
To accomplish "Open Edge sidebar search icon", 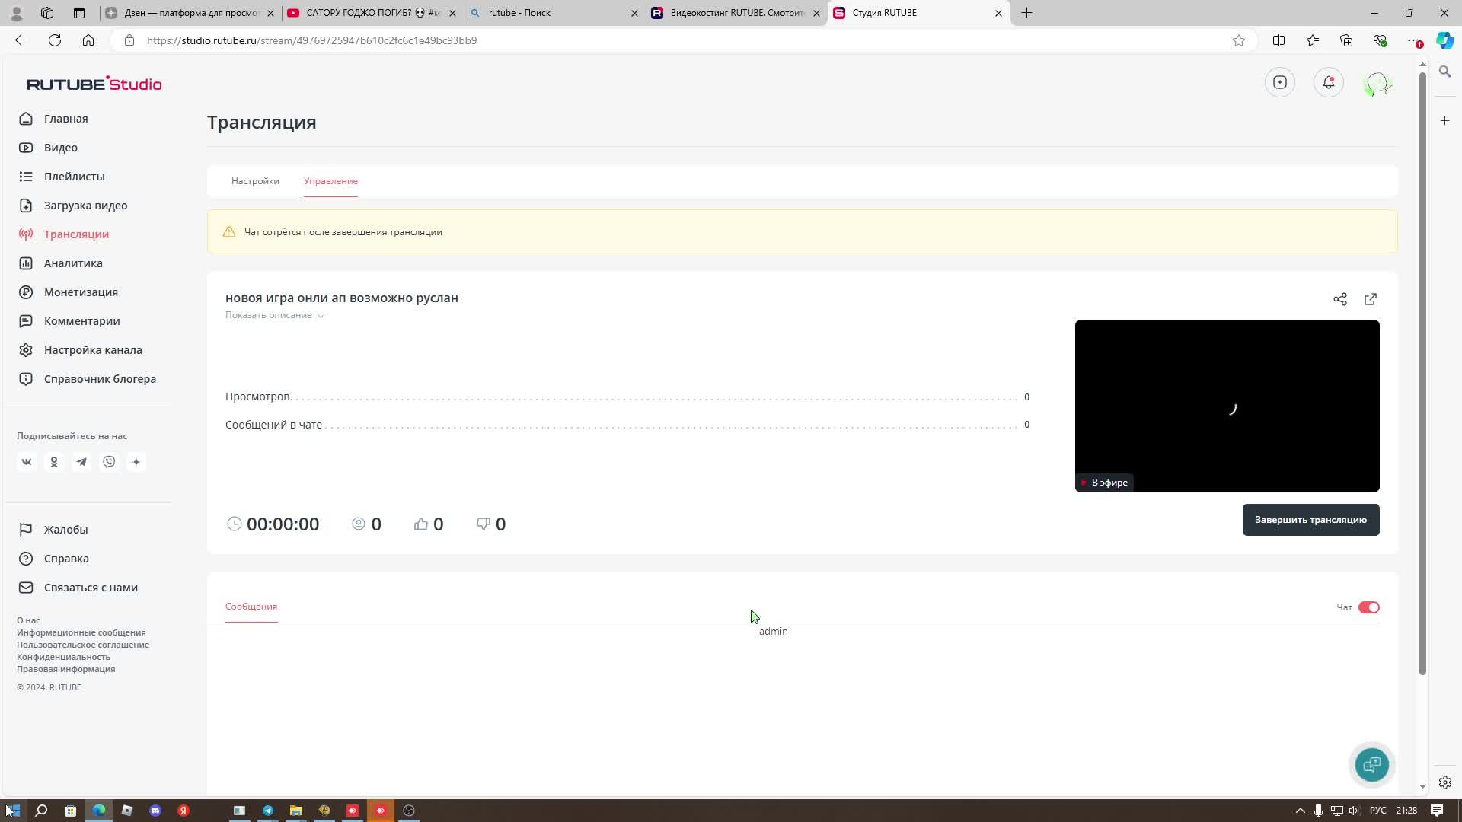I will [x=1444, y=72].
